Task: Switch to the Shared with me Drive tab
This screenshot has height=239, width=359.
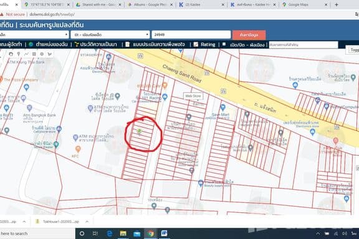Action: (98, 4)
